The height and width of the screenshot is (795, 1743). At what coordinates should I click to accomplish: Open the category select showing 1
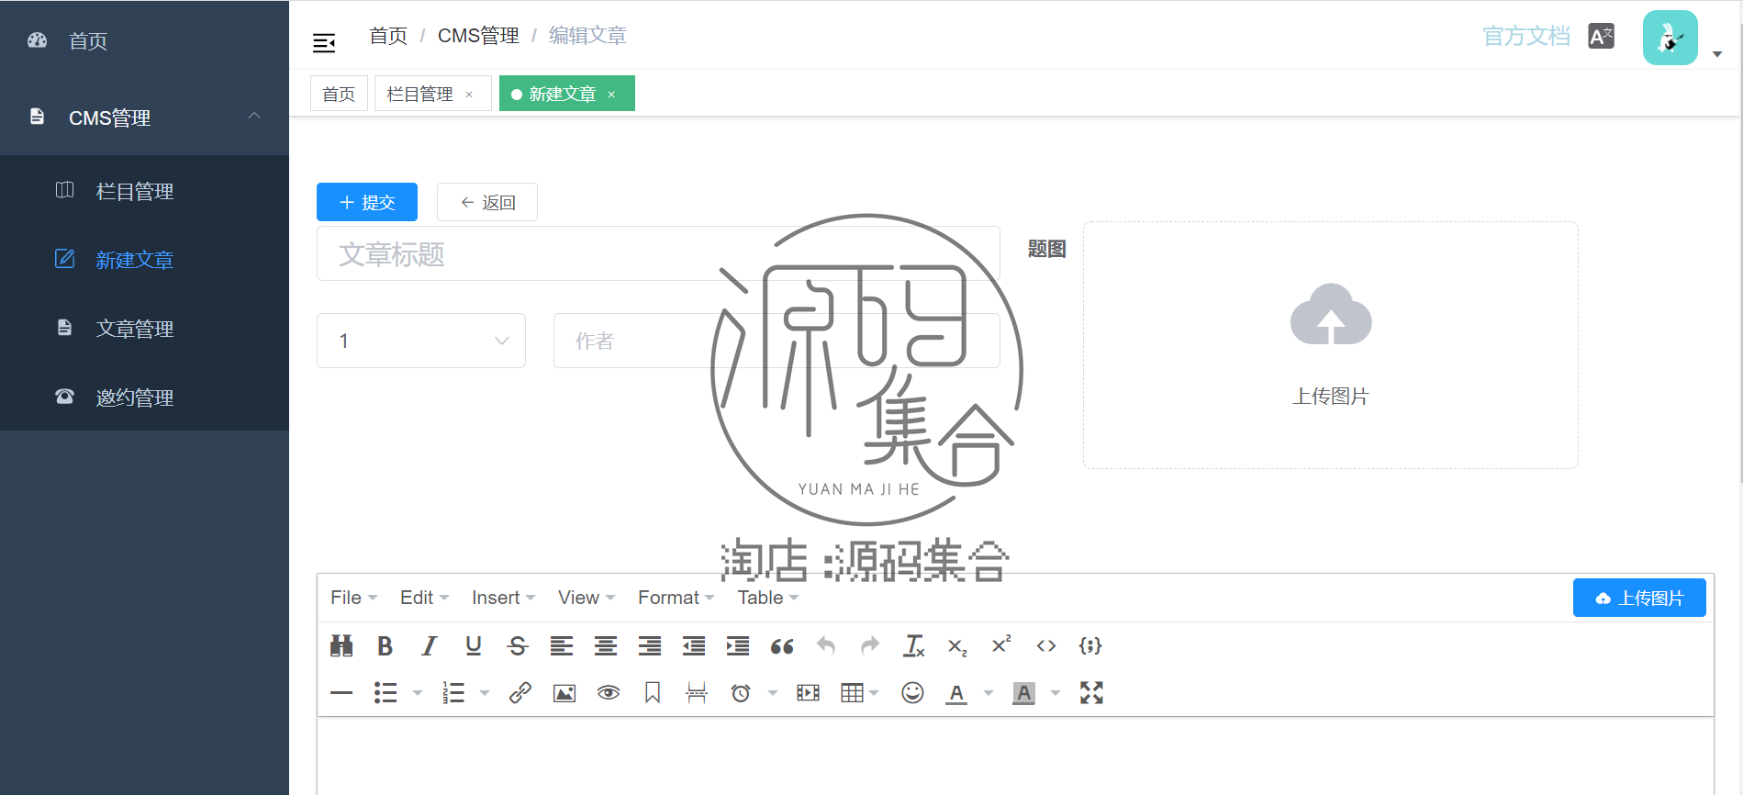pos(421,341)
